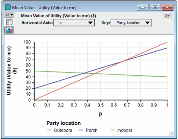Viewport: 178px width, 139px height.
Task: Maximize the Mean Value window
Action: [155, 8]
